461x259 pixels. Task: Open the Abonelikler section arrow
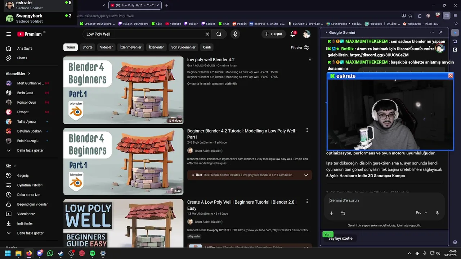pos(29,74)
